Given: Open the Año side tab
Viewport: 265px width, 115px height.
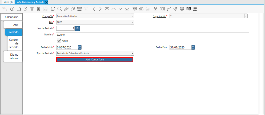Looking at the screenshot, I should coord(13,25).
